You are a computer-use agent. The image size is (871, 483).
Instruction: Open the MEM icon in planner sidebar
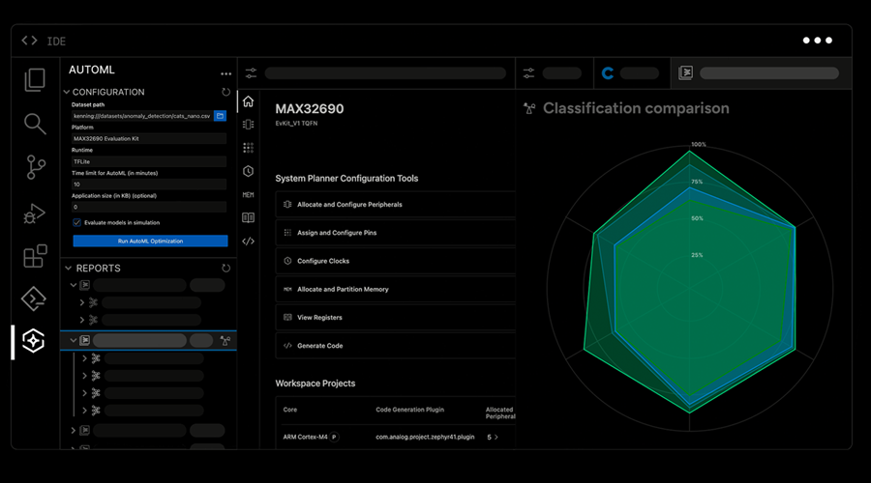[249, 194]
